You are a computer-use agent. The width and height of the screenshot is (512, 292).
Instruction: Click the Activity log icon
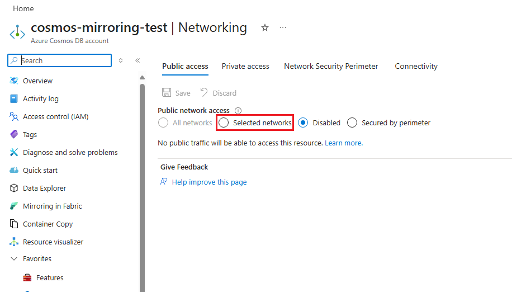point(14,98)
